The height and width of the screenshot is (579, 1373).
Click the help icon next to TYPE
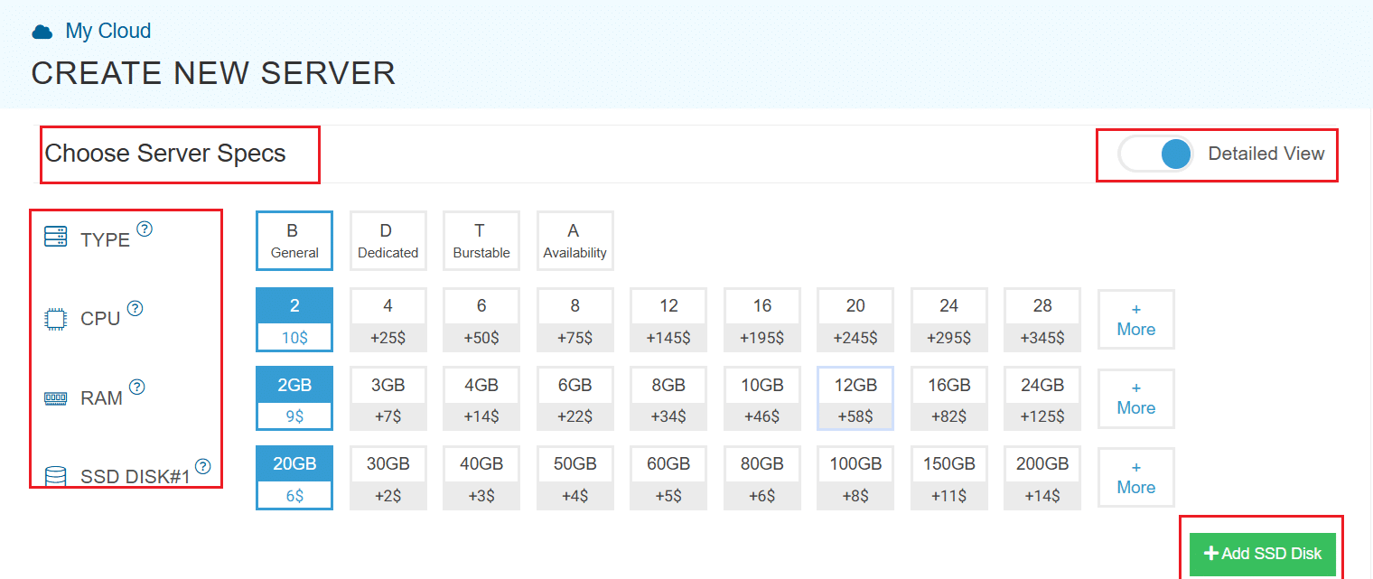pyautogui.click(x=145, y=229)
